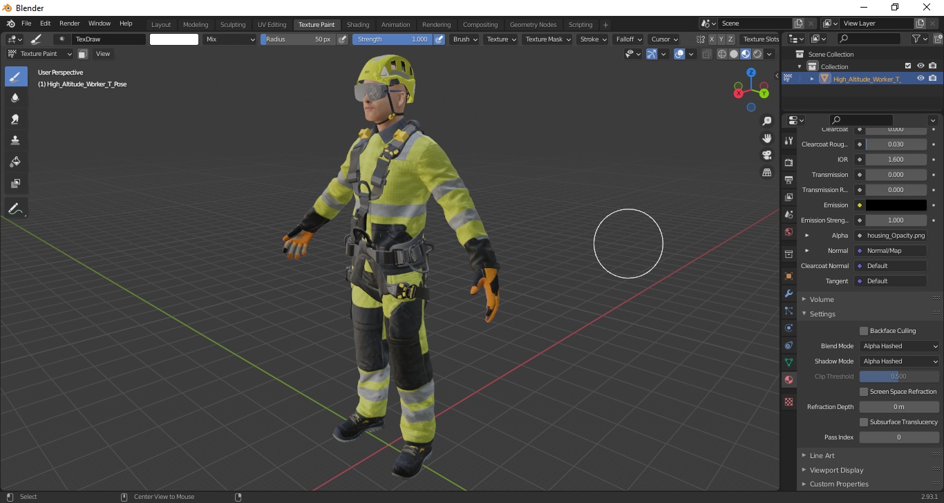
Task: Select solid viewport shading
Action: point(734,54)
